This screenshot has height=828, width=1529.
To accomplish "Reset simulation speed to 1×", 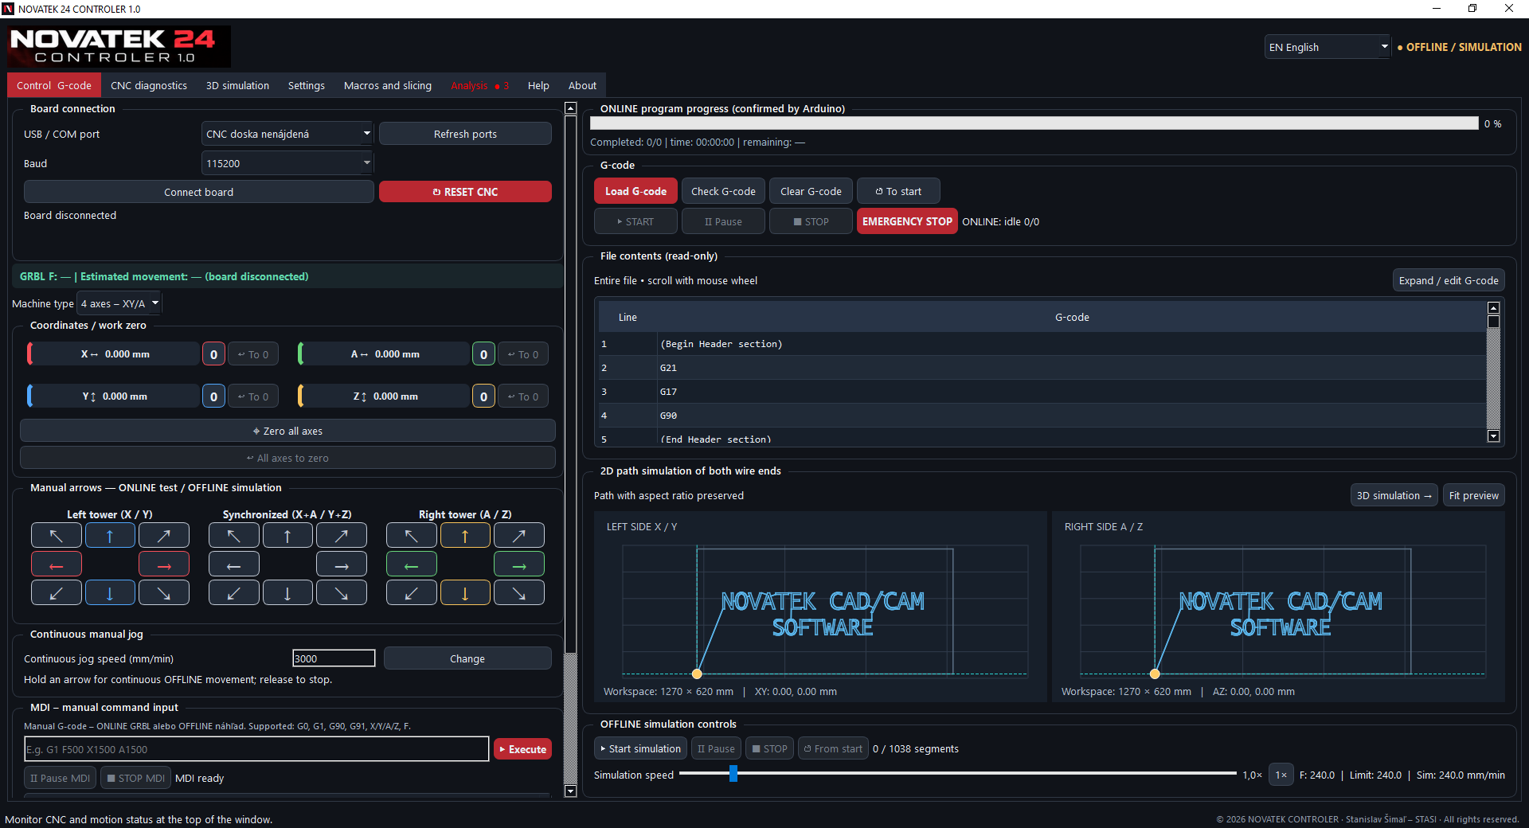I will coord(1281,775).
